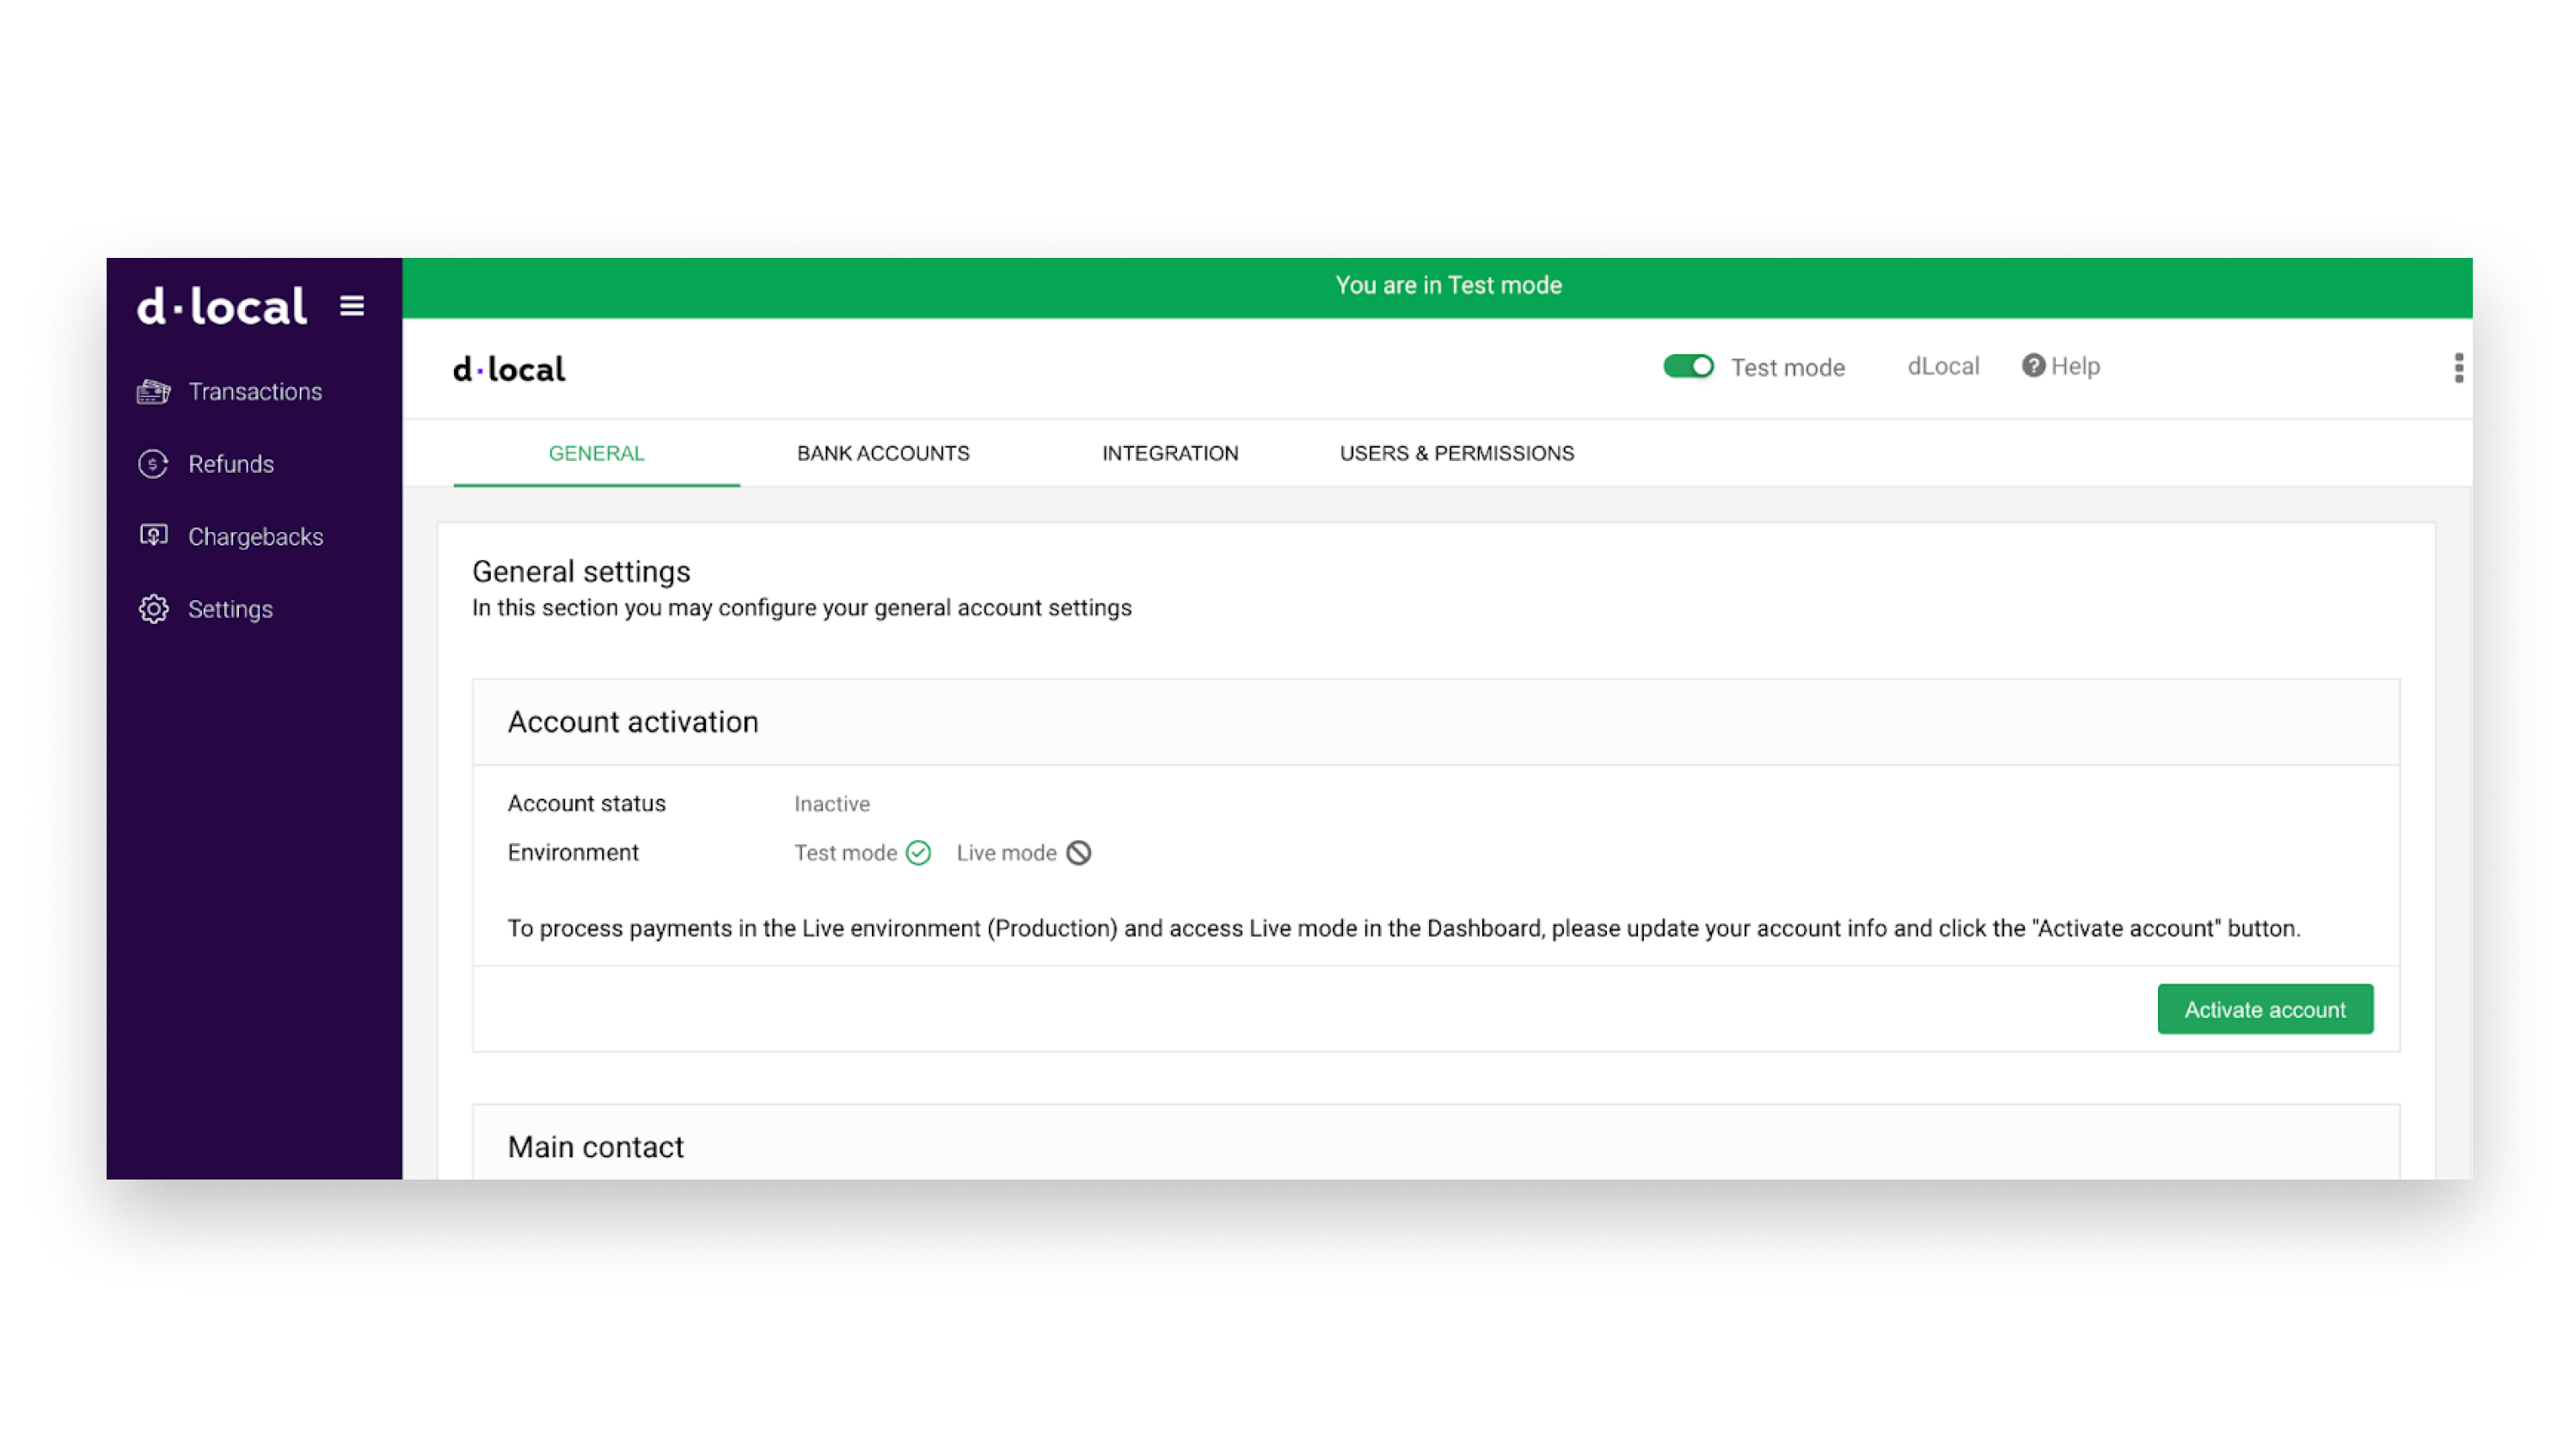The height and width of the screenshot is (1434, 2576).
Task: Open the vertical three-dot more menu
Action: (2458, 368)
